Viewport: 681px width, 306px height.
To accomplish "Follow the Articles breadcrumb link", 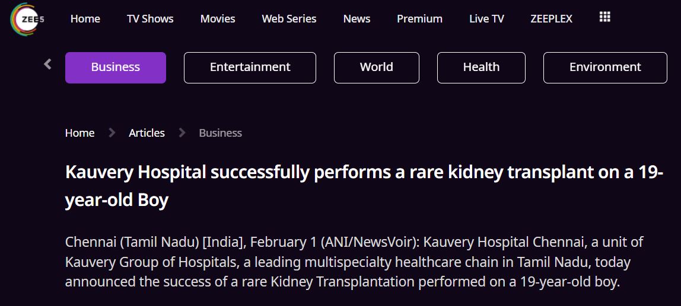I will tap(147, 133).
